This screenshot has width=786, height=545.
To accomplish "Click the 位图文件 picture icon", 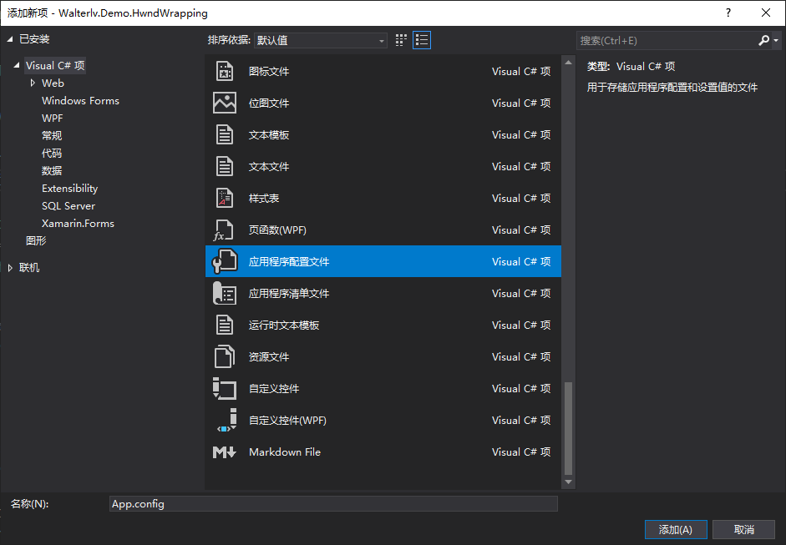I will pos(224,103).
